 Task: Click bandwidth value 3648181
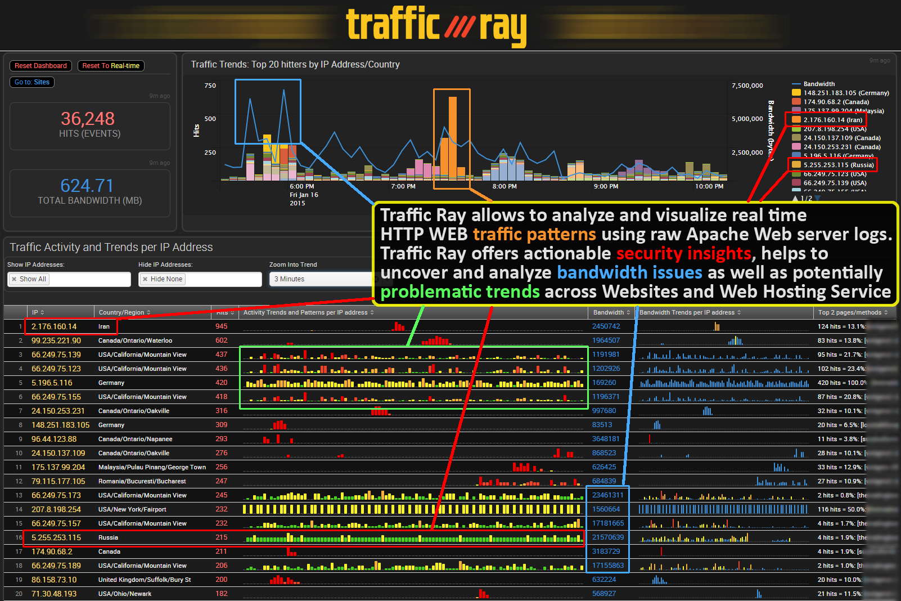click(606, 439)
